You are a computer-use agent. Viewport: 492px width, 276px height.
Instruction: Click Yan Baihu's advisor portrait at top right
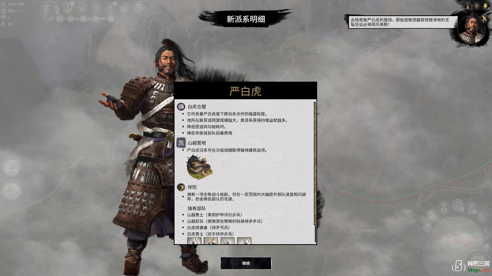(x=472, y=30)
